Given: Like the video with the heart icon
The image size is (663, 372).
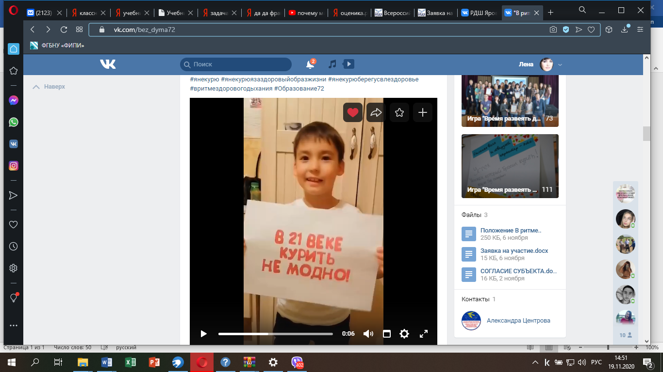Looking at the screenshot, I should point(353,112).
